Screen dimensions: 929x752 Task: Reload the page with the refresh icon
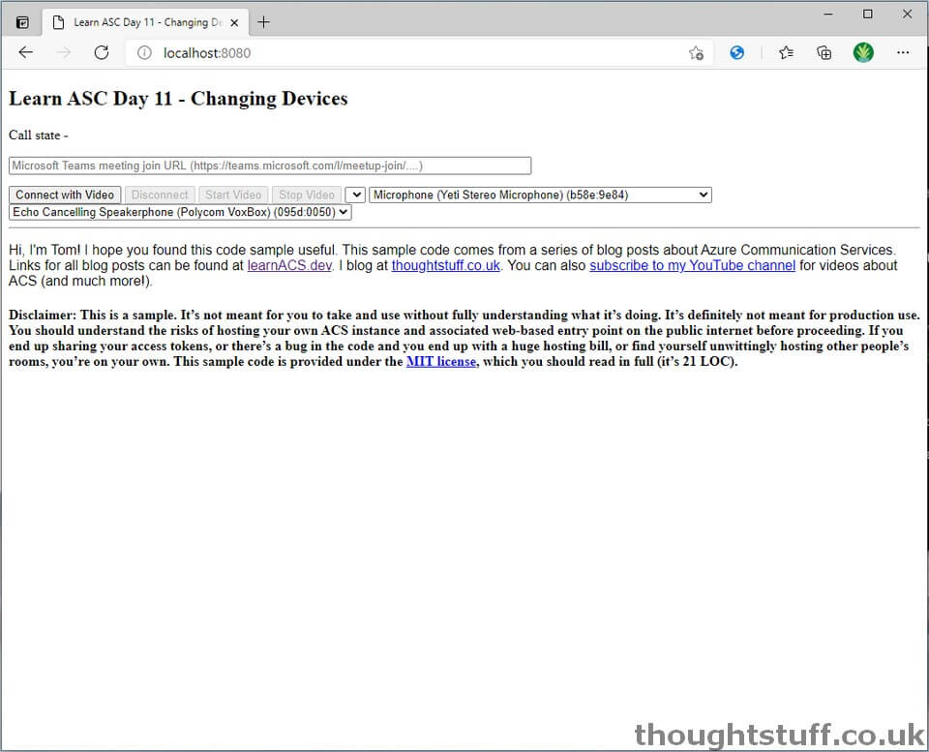[x=102, y=52]
